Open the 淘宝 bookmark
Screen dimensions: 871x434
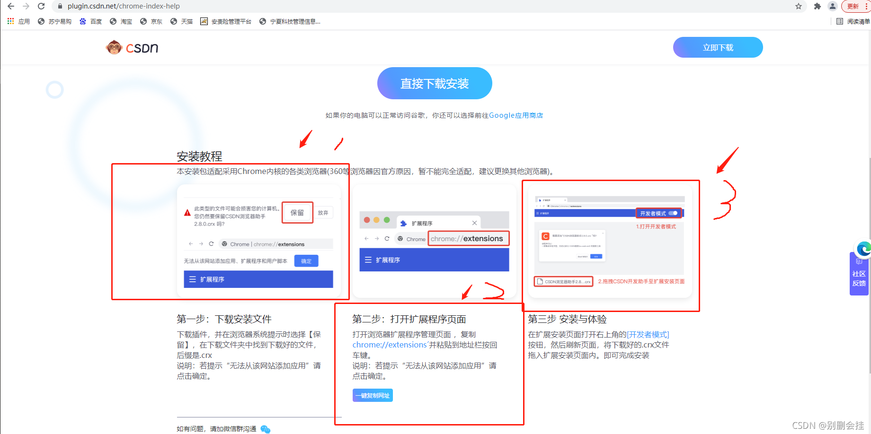coord(121,21)
